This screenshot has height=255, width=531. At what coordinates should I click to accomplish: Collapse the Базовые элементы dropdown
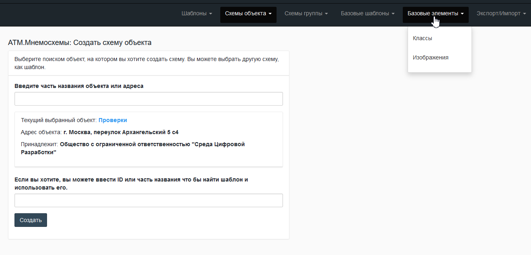point(435,14)
